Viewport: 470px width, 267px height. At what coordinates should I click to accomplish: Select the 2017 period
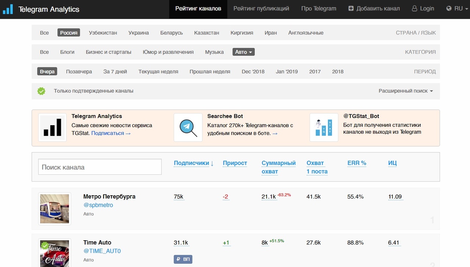pos(315,71)
